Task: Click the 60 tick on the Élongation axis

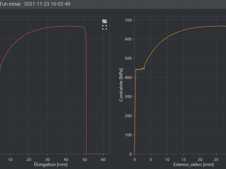Action: [x=103, y=160]
